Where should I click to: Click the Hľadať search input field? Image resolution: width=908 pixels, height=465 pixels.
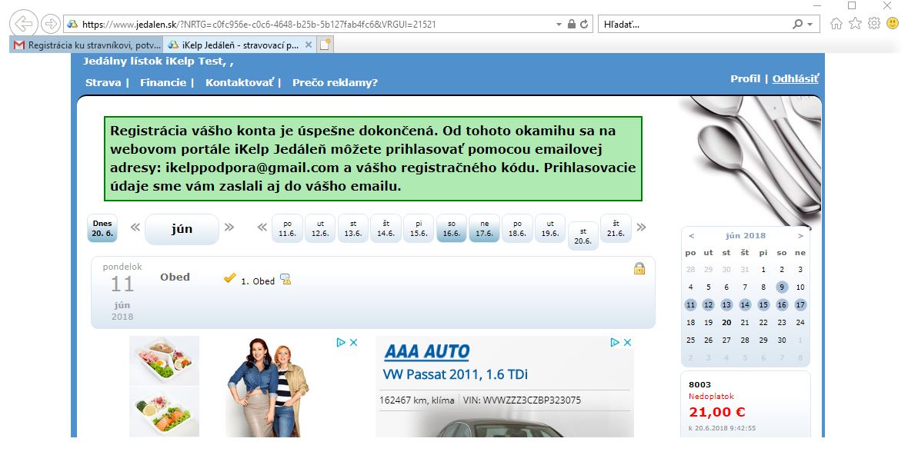[x=693, y=25]
